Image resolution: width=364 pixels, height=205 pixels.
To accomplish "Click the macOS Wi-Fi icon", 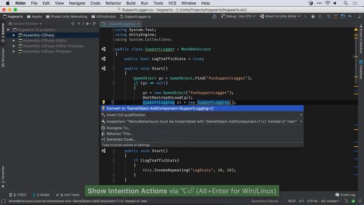I will pos(328,3).
